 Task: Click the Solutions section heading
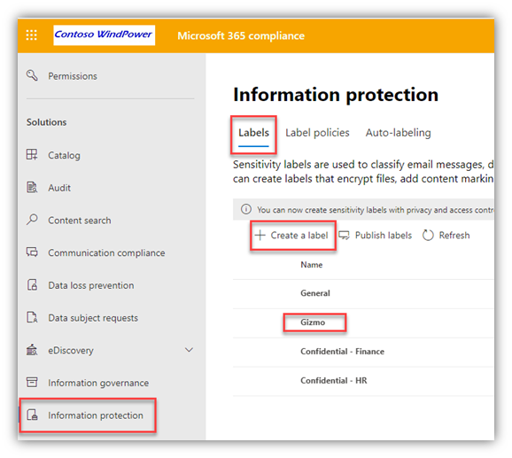[46, 122]
